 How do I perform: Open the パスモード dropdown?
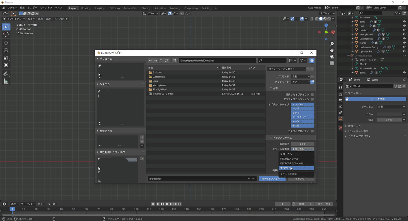pyautogui.click(x=300, y=77)
